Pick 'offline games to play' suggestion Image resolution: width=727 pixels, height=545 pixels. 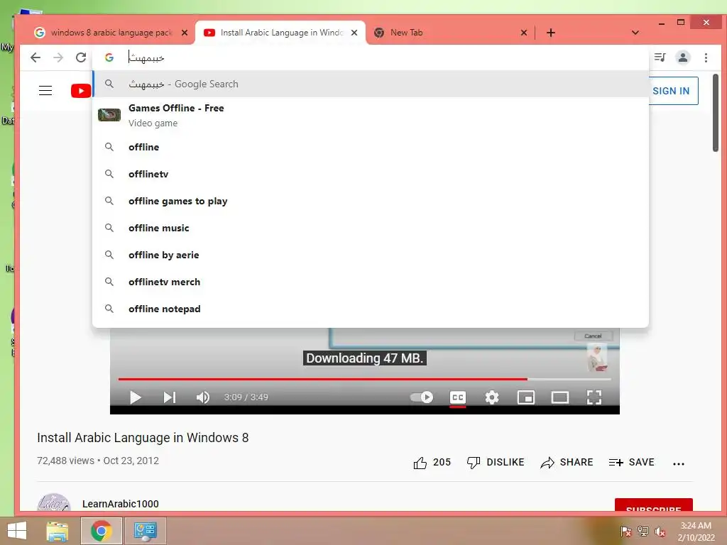coord(371,201)
